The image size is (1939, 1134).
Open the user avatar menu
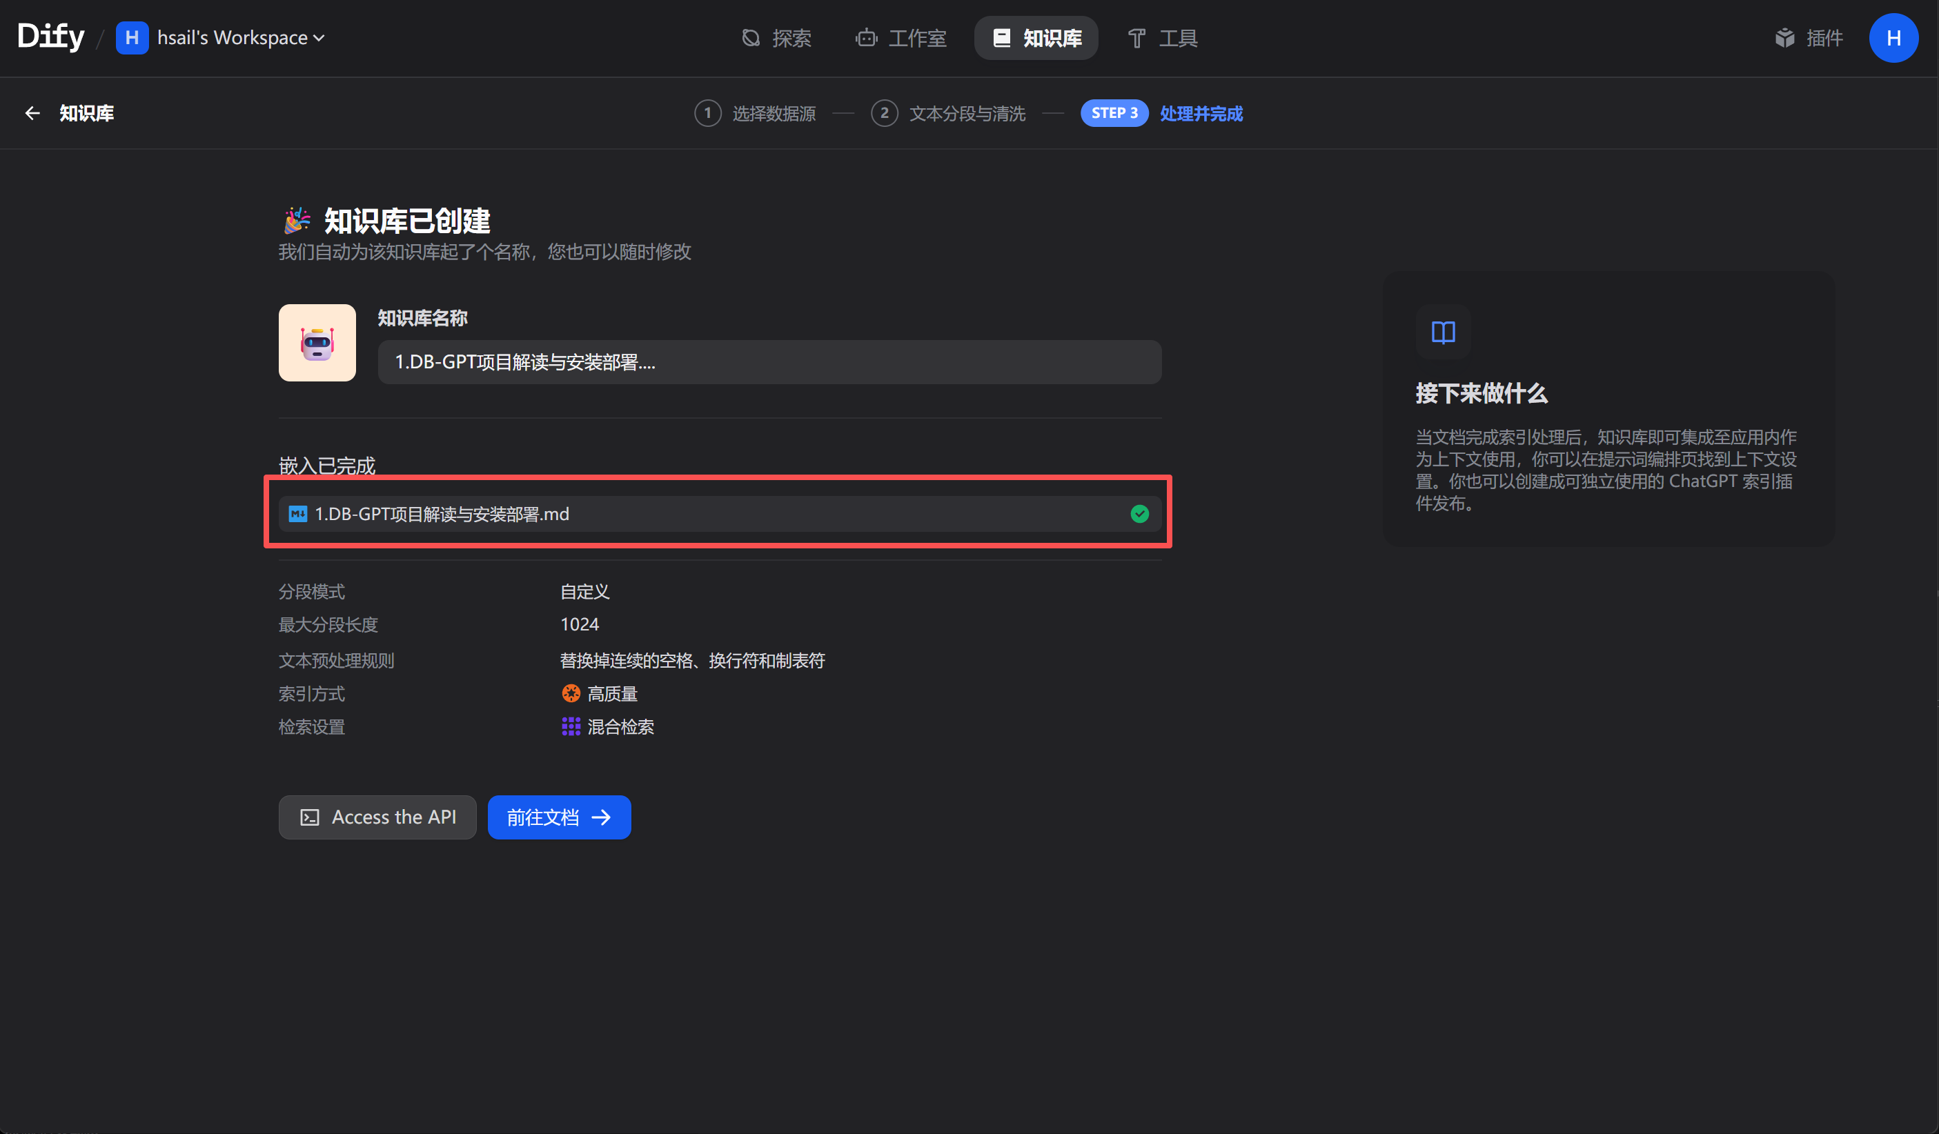(x=1893, y=38)
